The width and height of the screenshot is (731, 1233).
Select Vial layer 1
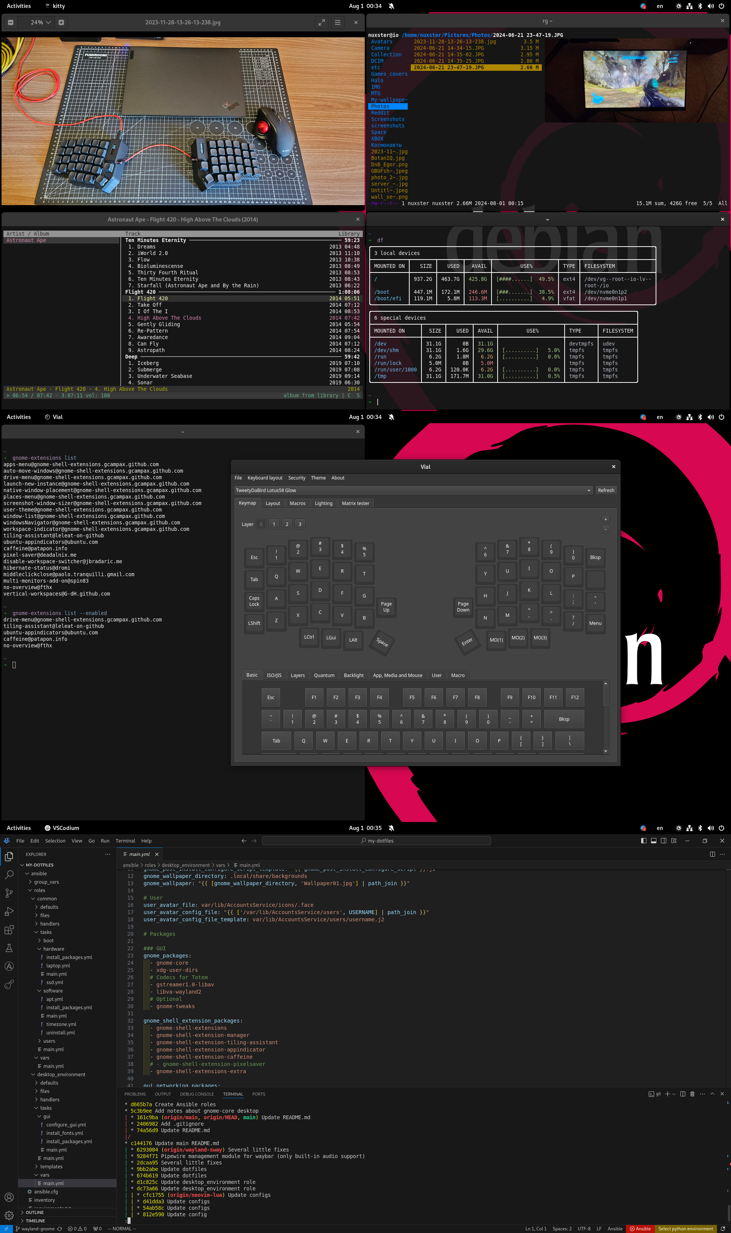pos(274,524)
